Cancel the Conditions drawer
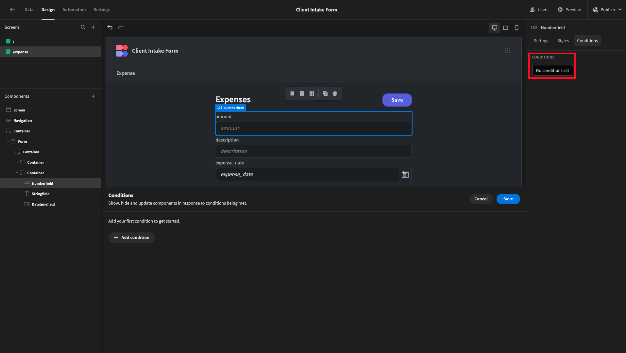Image resolution: width=626 pixels, height=353 pixels. [481, 199]
